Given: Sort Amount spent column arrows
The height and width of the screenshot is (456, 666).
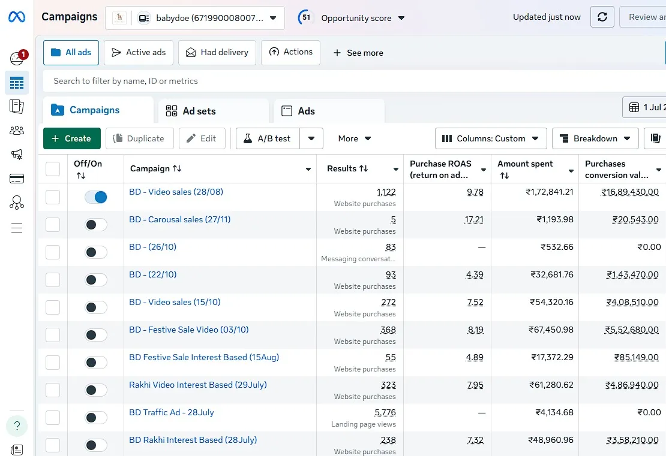Looking at the screenshot, I should 504,176.
